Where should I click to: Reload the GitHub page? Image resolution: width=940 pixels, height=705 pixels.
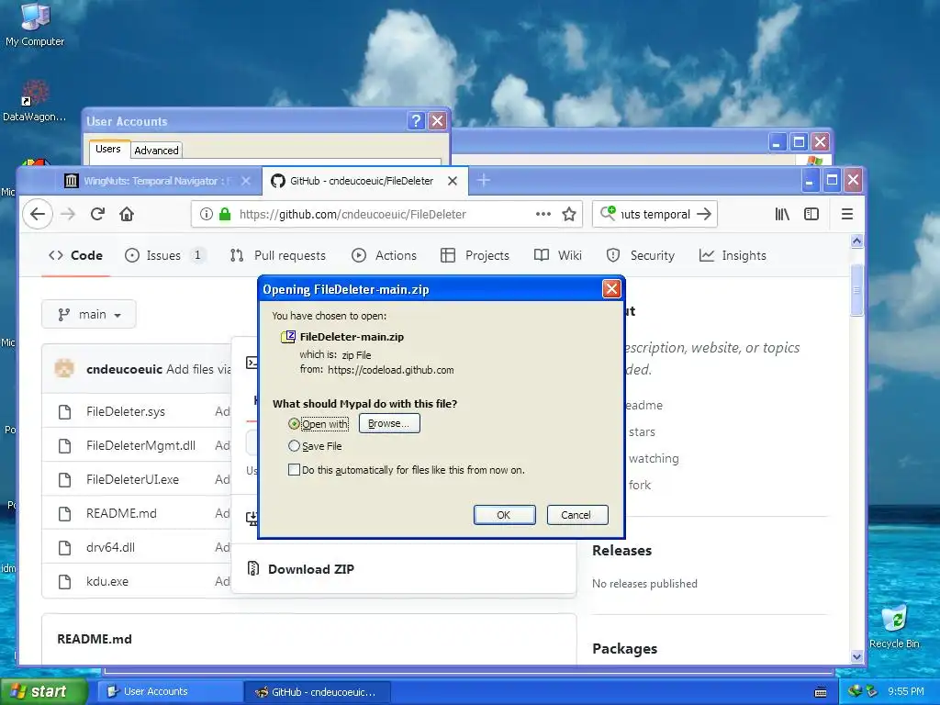pos(97,214)
